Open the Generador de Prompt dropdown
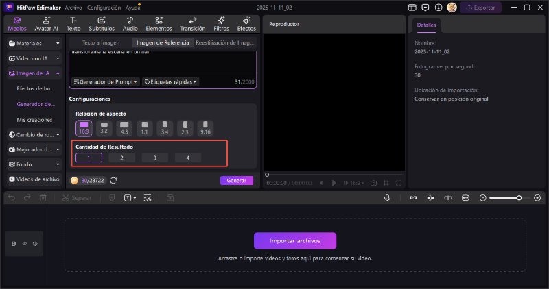Viewport: 549px width, 289px height. tap(105, 81)
